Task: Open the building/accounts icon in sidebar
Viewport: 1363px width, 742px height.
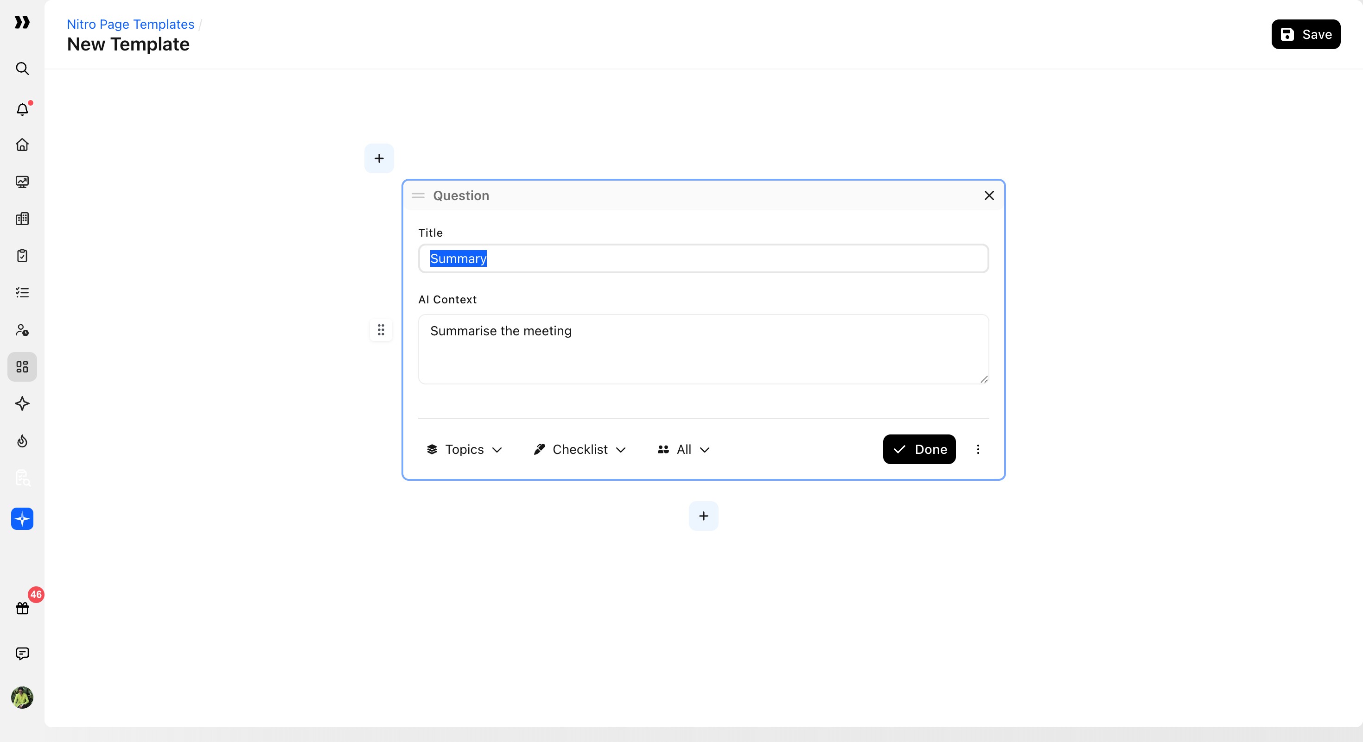Action: coord(22,219)
